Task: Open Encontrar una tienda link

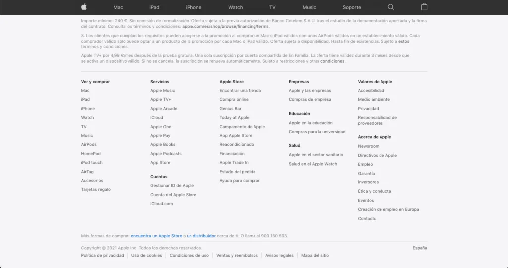Action: coord(240,90)
